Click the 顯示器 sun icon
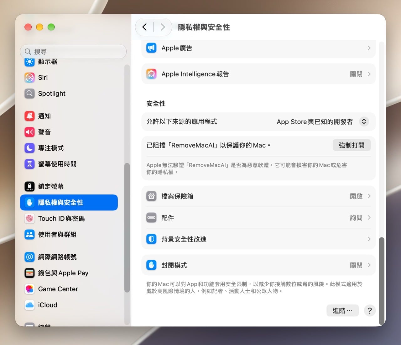 tap(29, 62)
